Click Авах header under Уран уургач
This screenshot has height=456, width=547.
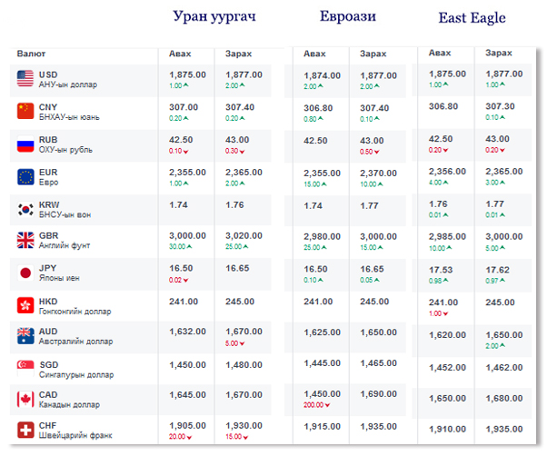[x=181, y=55]
